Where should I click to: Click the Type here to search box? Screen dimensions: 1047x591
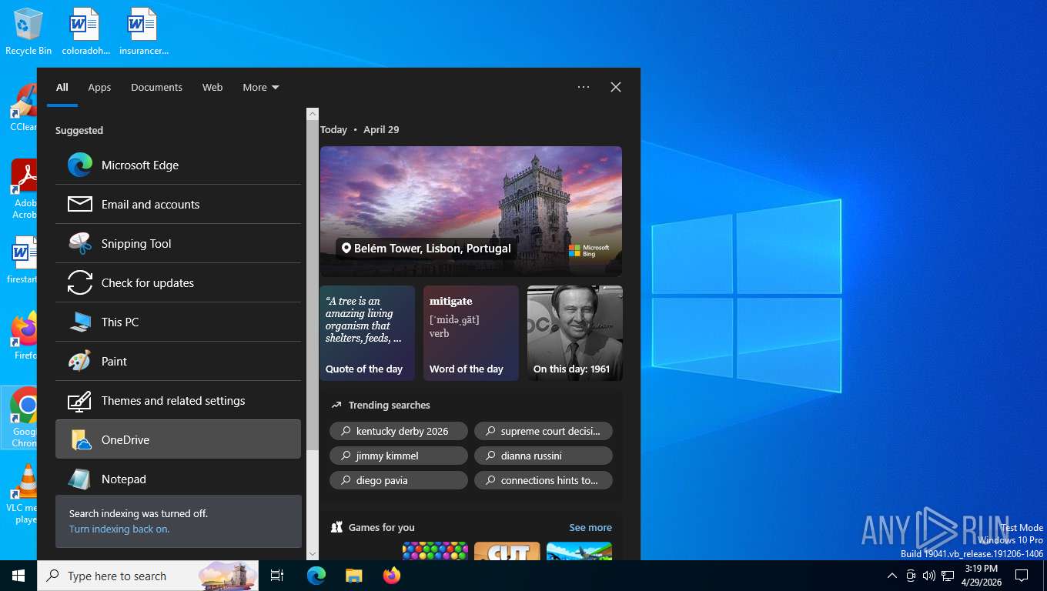click(x=149, y=576)
